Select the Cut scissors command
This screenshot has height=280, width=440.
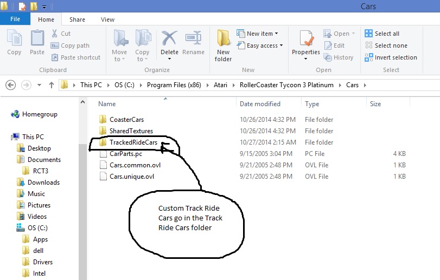tap(61, 34)
